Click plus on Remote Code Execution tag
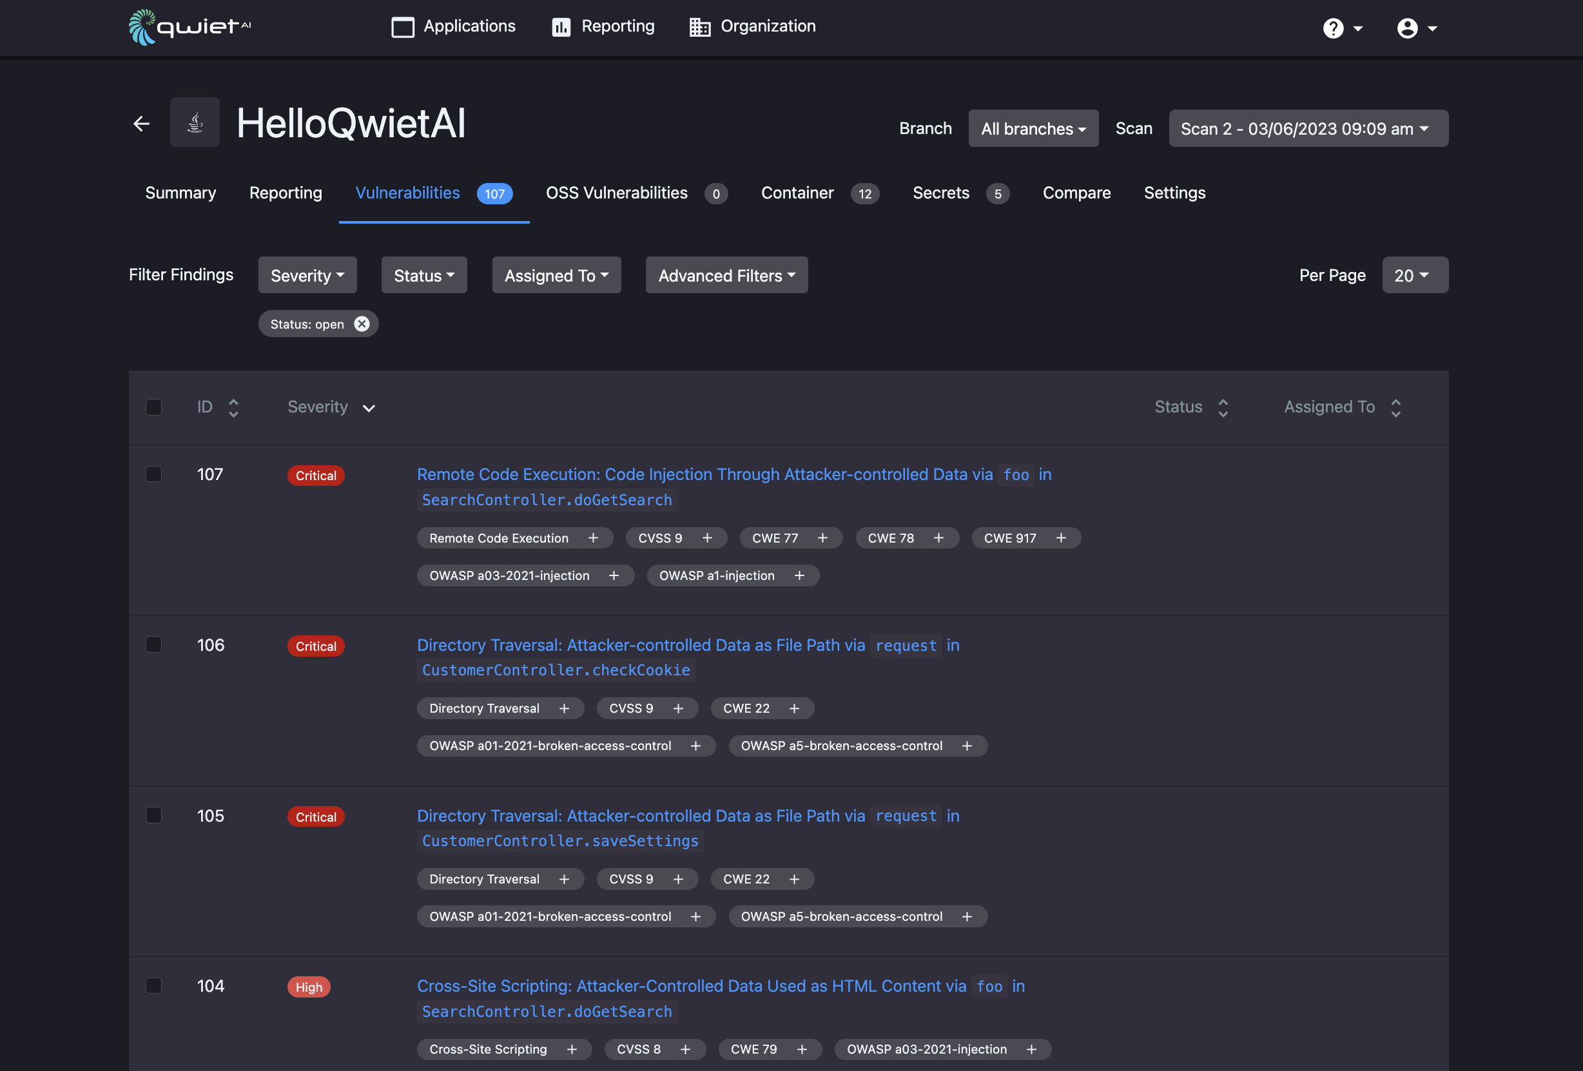This screenshot has width=1583, height=1071. click(x=593, y=538)
